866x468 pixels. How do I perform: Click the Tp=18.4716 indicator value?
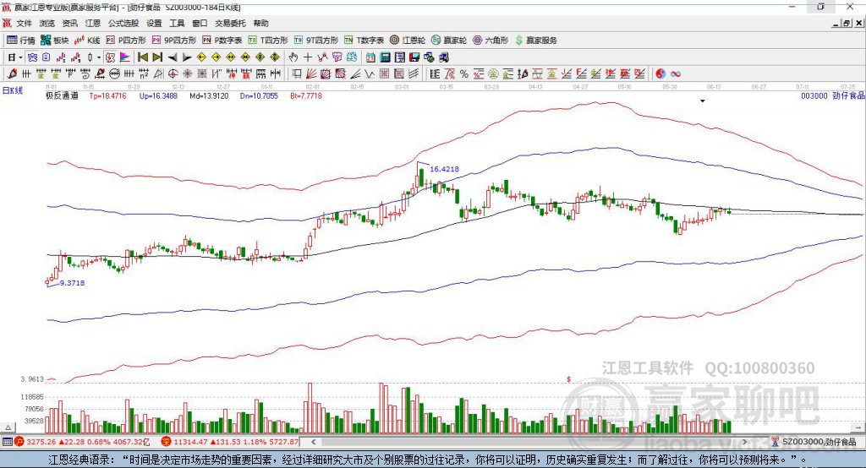[x=107, y=95]
